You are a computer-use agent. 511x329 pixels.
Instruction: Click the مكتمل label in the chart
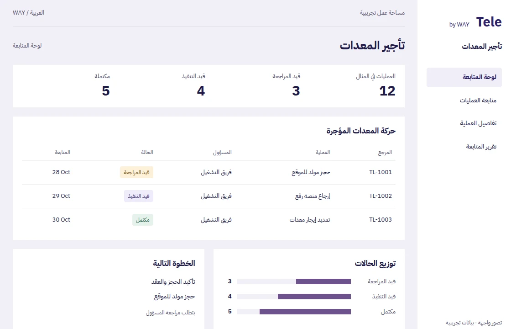coord(388,312)
